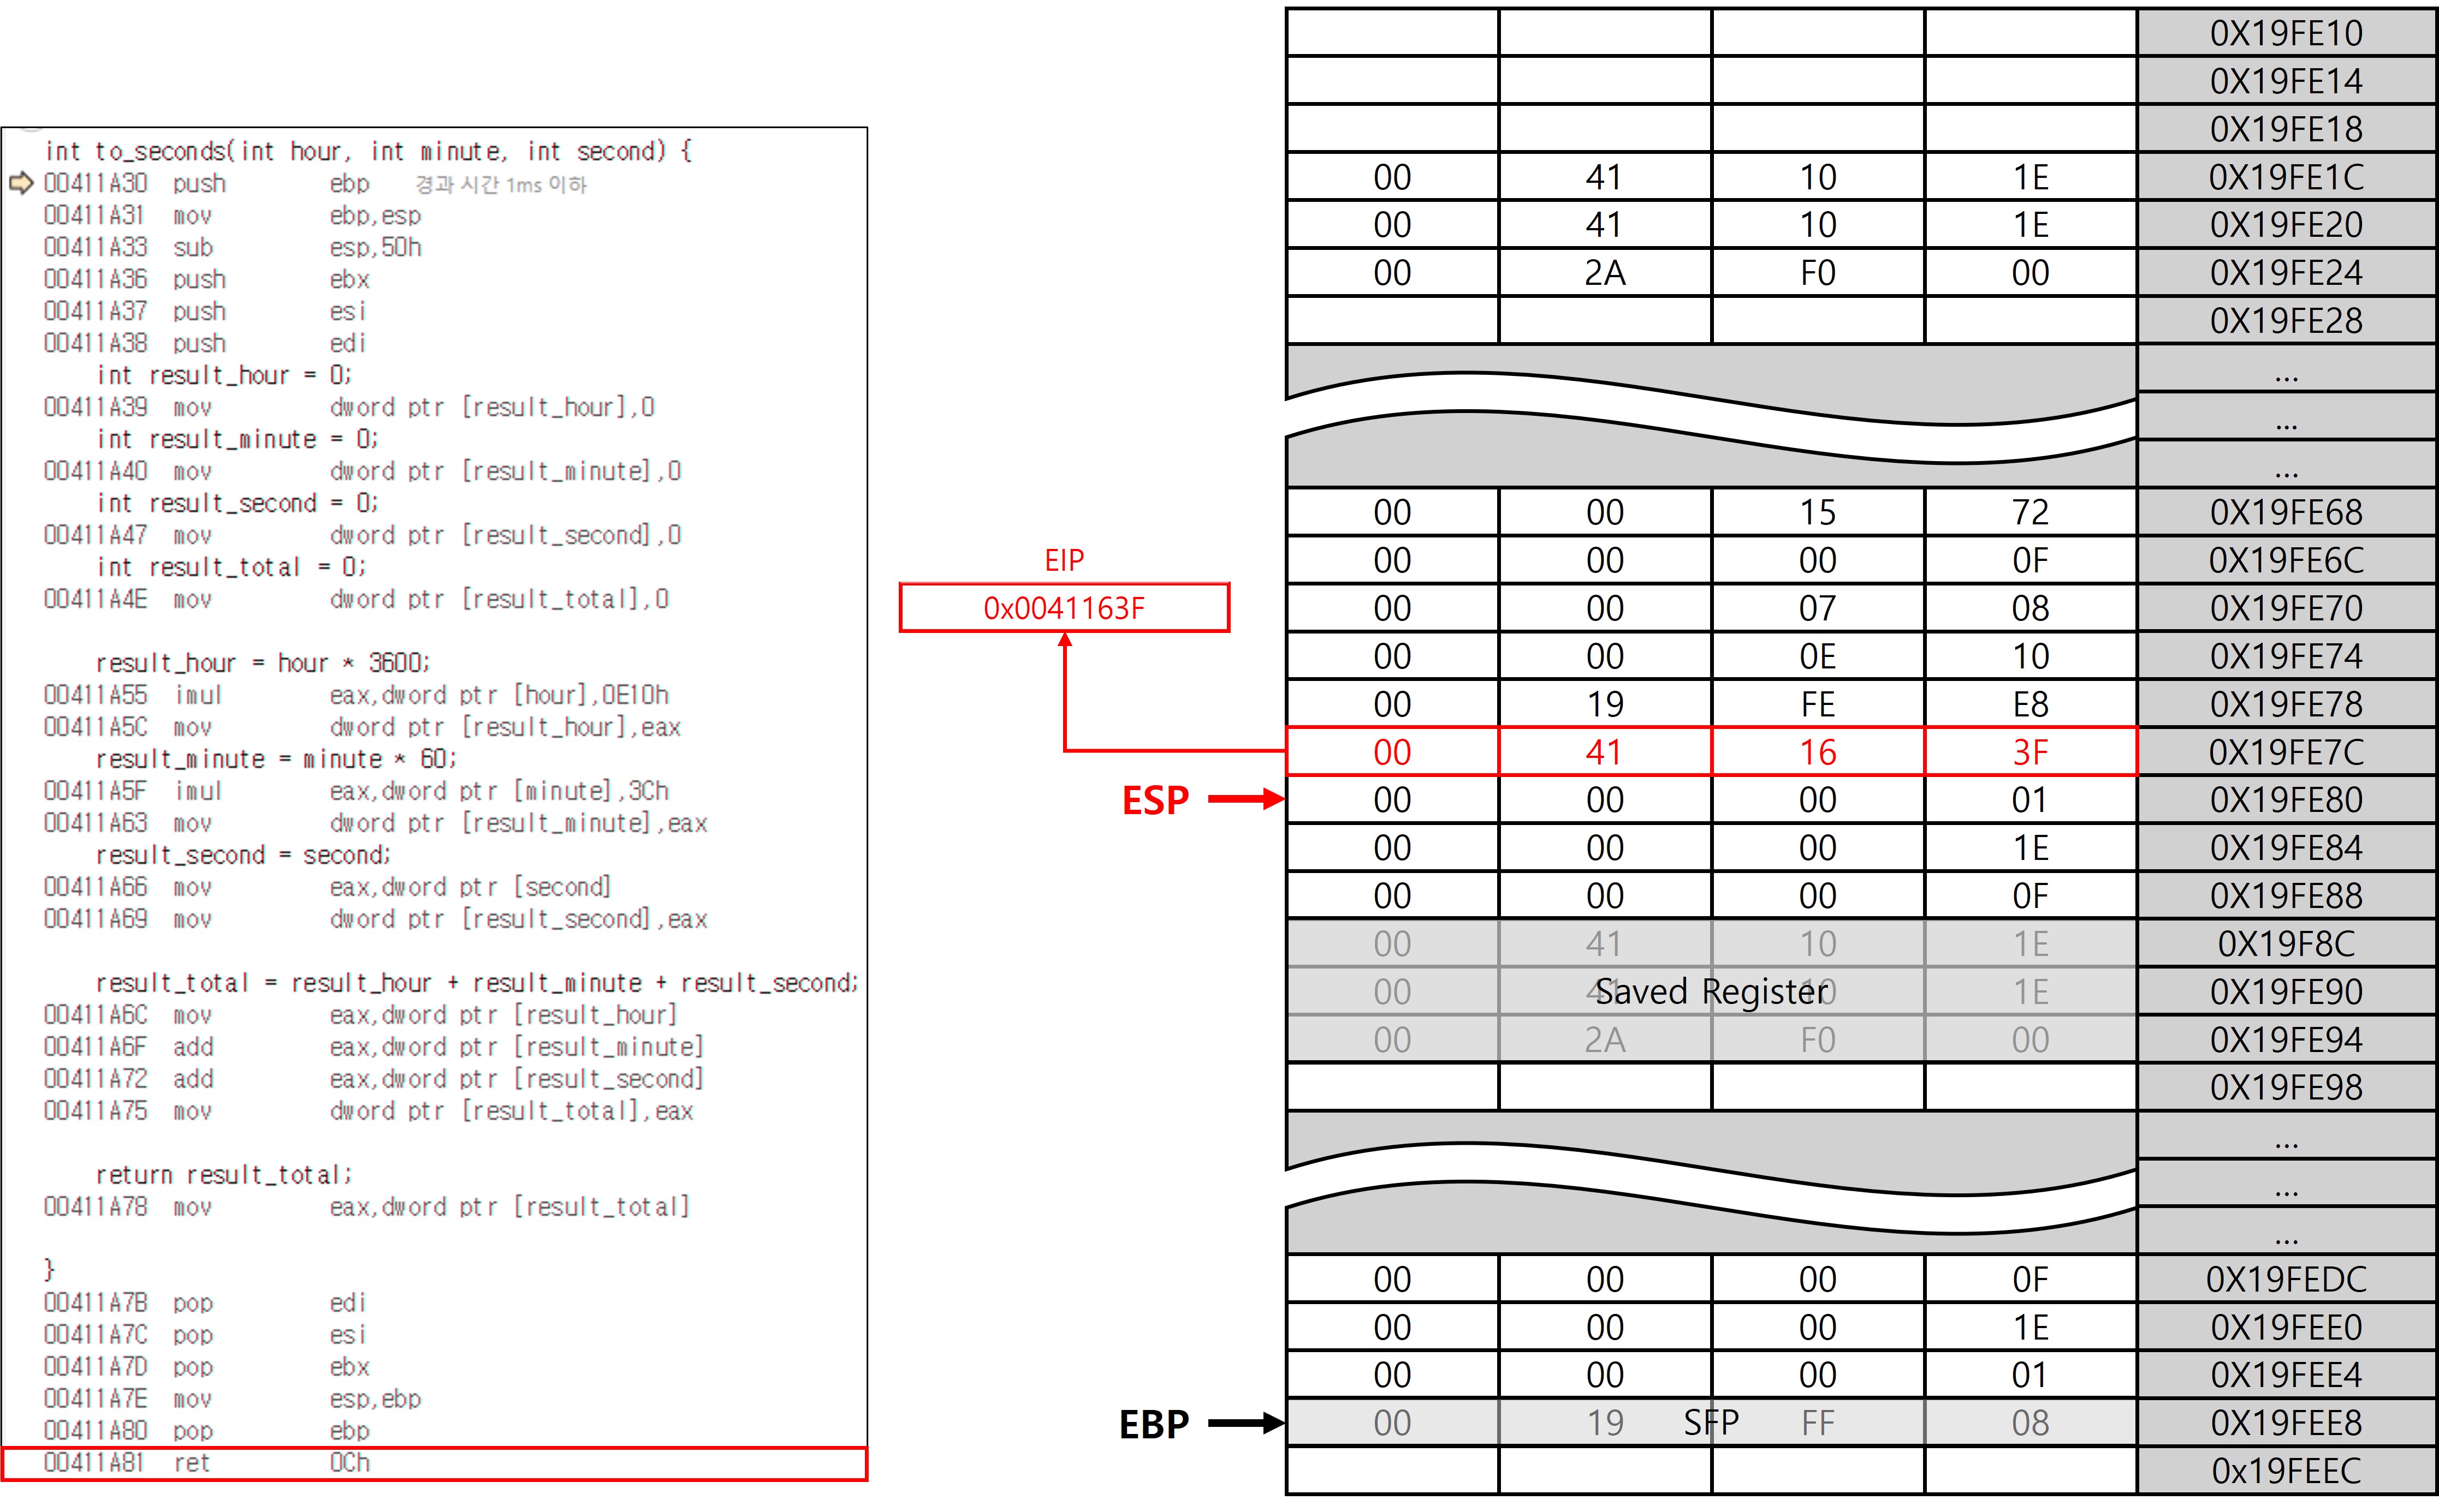Click the red ESP arrow pointer

tap(1245, 799)
